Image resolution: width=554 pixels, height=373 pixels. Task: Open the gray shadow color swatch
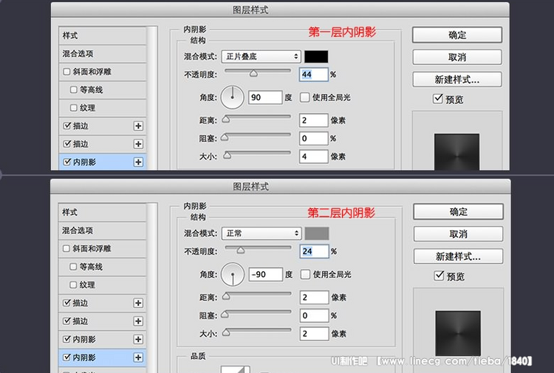tap(317, 233)
